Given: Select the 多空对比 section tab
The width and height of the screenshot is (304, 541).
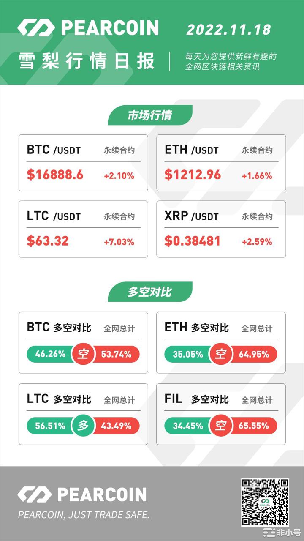Looking at the screenshot, I should click(x=150, y=292).
